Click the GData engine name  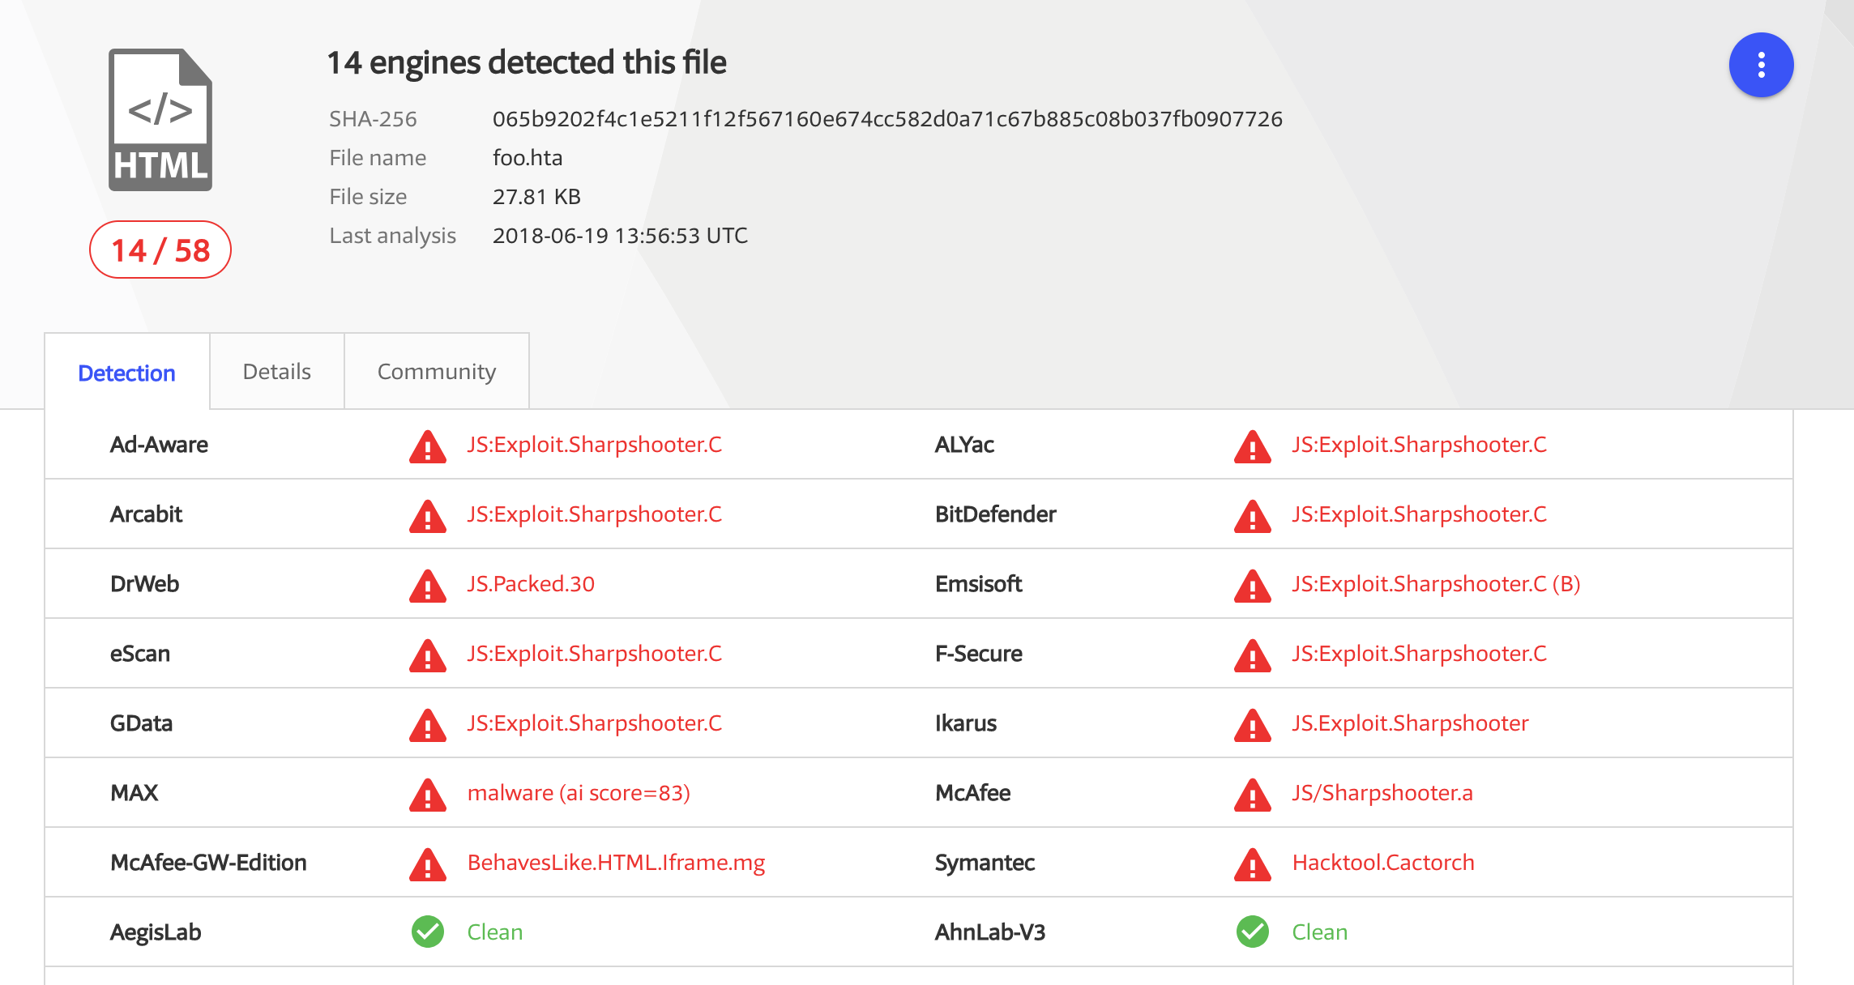[141, 723]
